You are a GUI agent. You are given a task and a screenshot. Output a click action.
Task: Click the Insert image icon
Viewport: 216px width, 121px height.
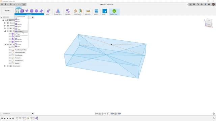click(x=97, y=11)
